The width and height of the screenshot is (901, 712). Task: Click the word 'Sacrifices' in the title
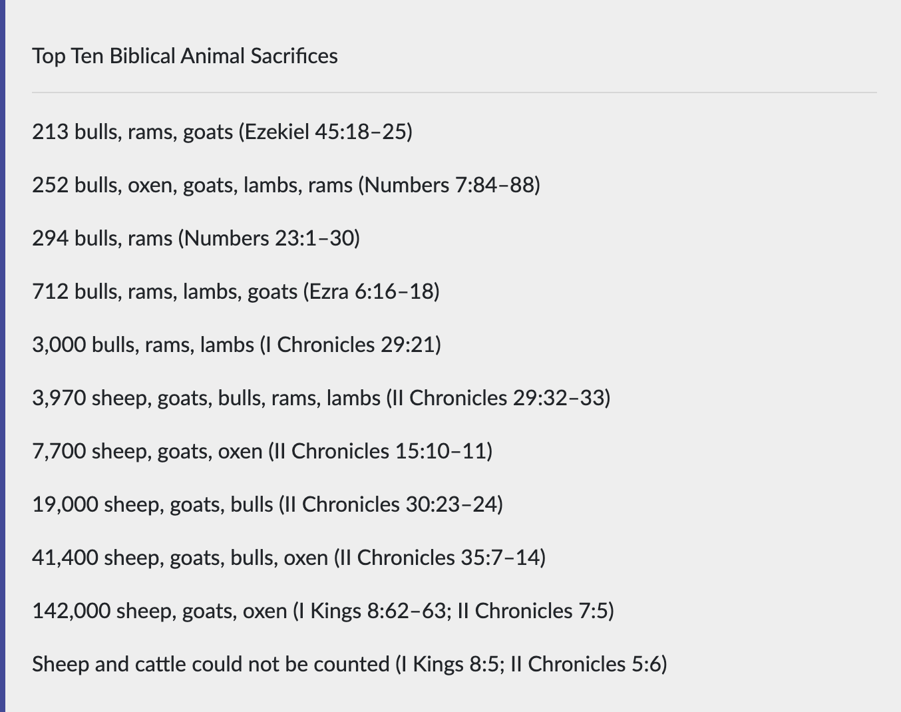(294, 56)
